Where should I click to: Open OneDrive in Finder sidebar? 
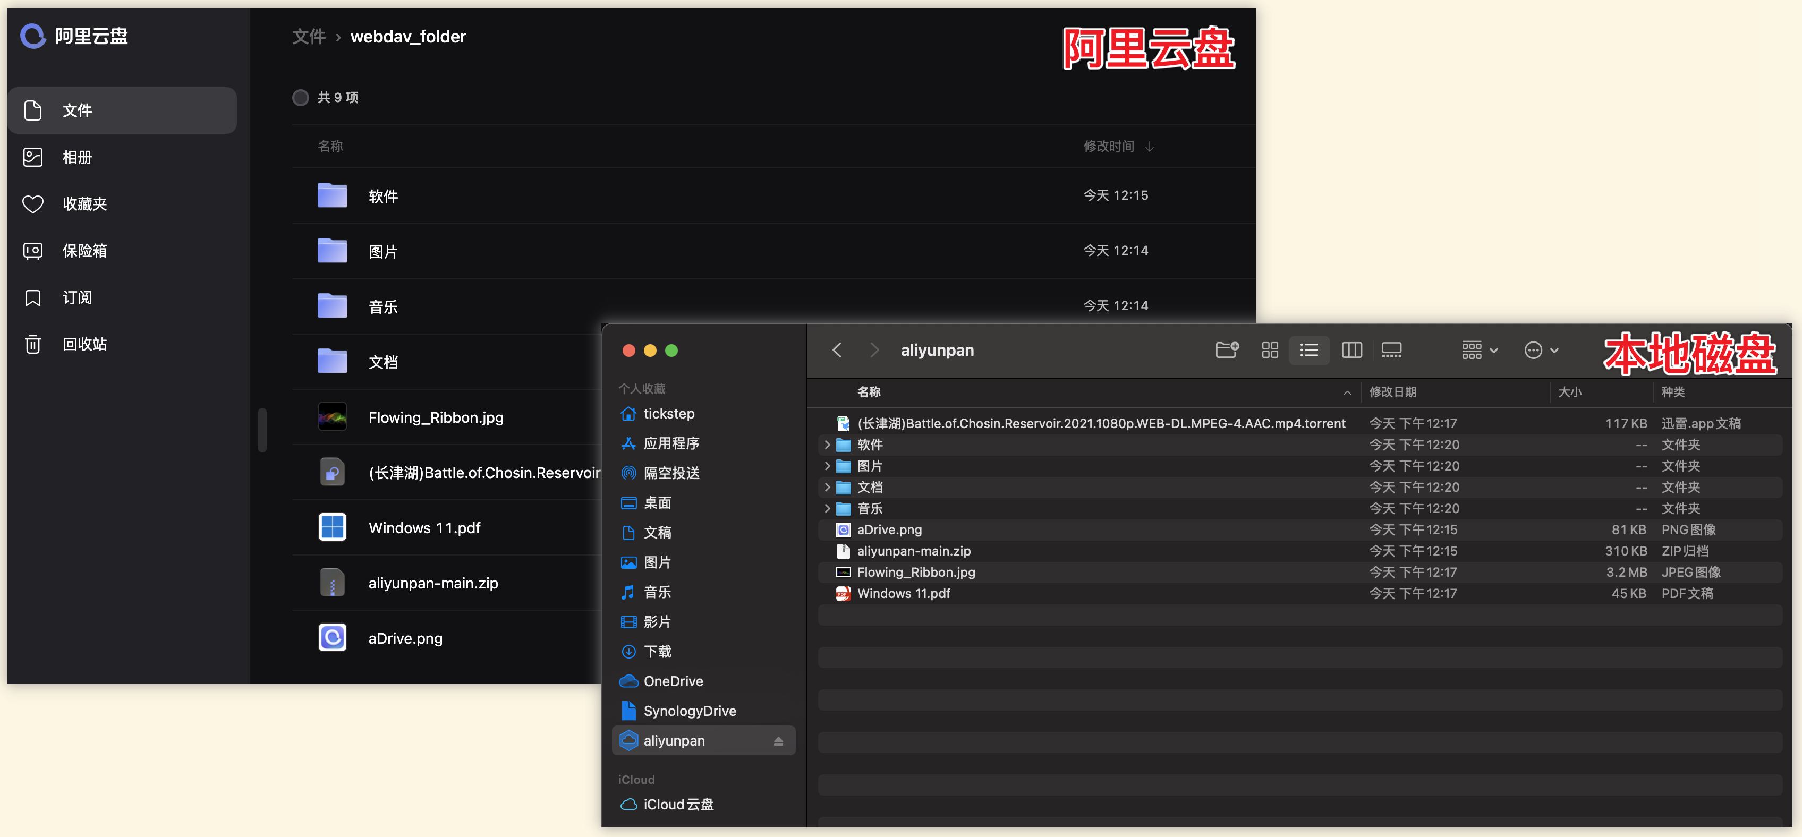click(x=672, y=681)
